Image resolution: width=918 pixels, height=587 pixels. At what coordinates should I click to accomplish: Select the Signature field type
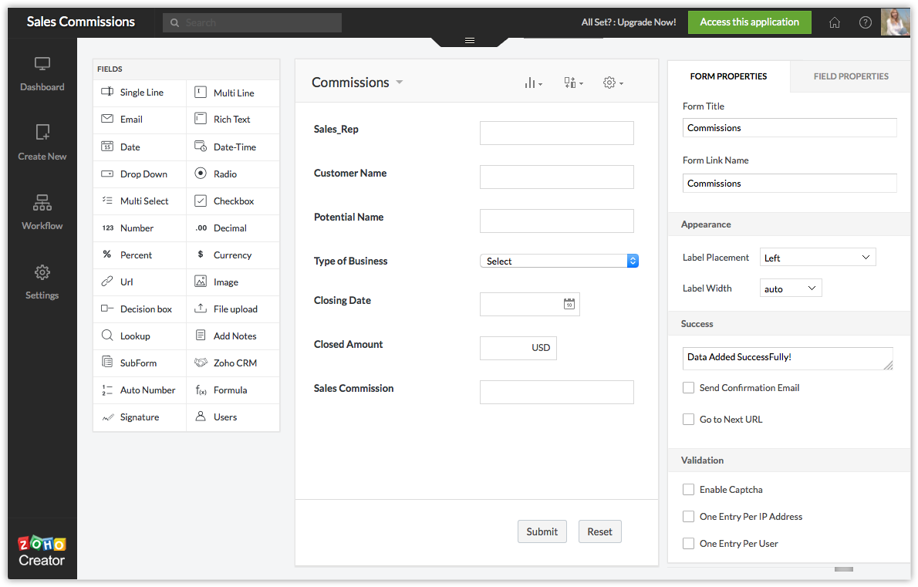(x=139, y=417)
